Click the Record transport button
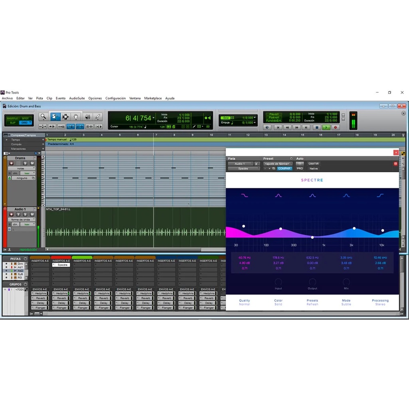The height and width of the screenshot is (409, 409). tap(336, 127)
